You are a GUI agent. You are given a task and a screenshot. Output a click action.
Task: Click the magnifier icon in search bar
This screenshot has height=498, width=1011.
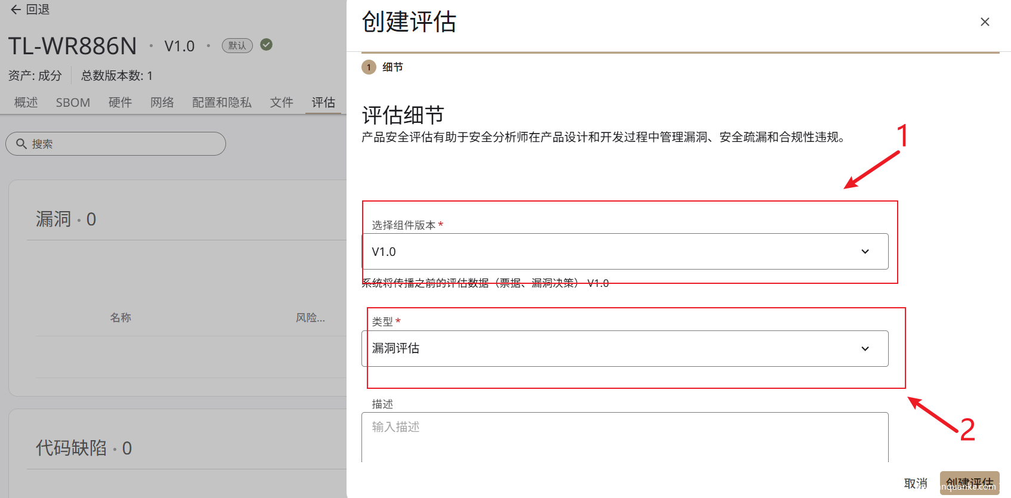tap(21, 144)
